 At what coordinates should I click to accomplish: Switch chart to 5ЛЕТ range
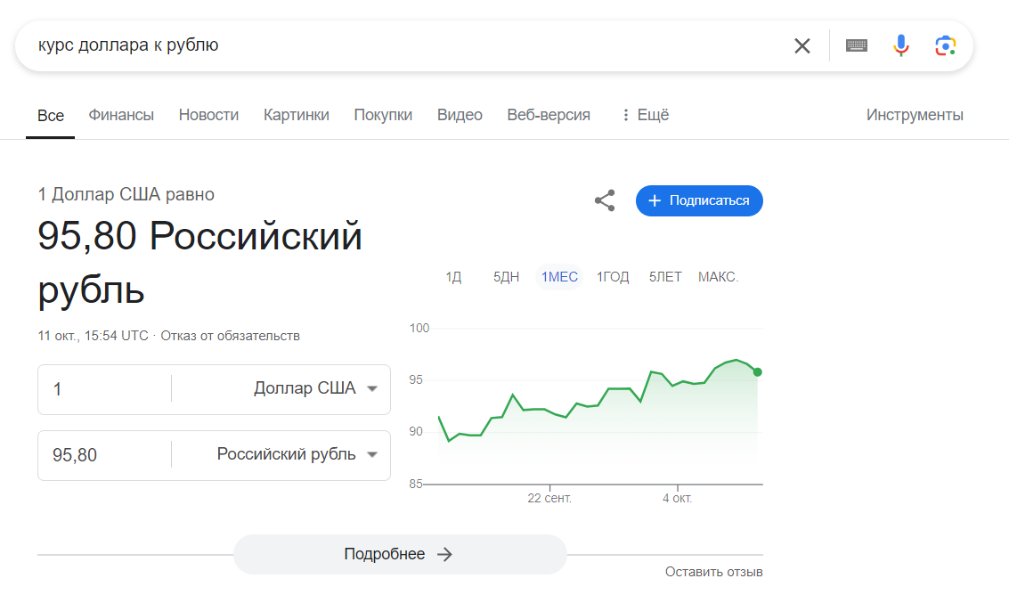coord(665,277)
